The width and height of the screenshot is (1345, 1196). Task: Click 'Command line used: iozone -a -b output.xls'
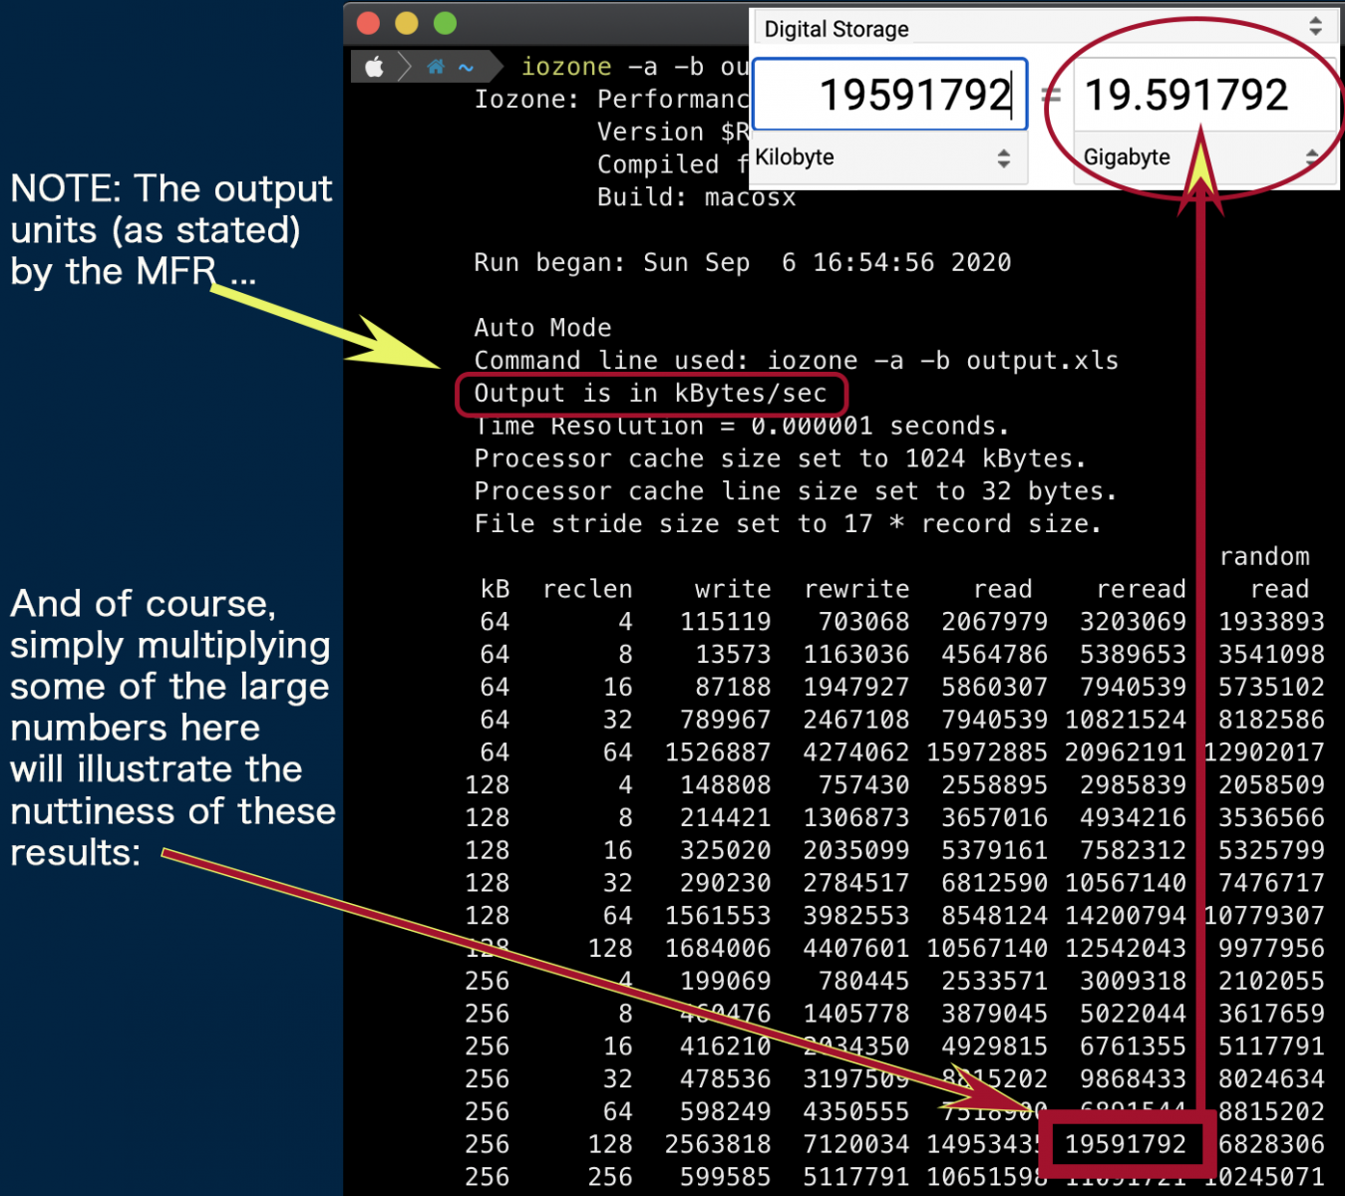pos(797,361)
